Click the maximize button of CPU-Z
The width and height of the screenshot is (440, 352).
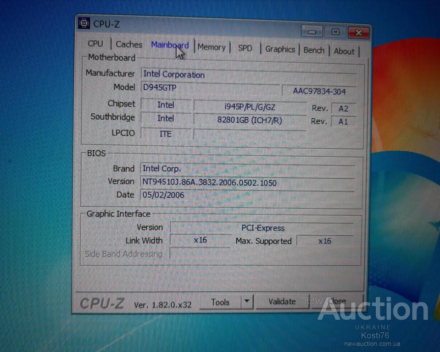click(335, 32)
